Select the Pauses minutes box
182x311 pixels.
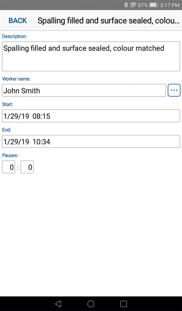click(27, 167)
